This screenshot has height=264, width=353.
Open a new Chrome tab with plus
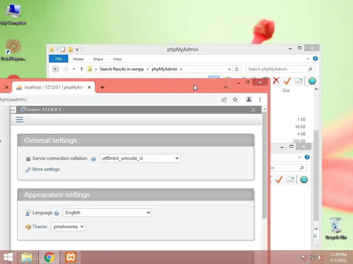(102, 87)
